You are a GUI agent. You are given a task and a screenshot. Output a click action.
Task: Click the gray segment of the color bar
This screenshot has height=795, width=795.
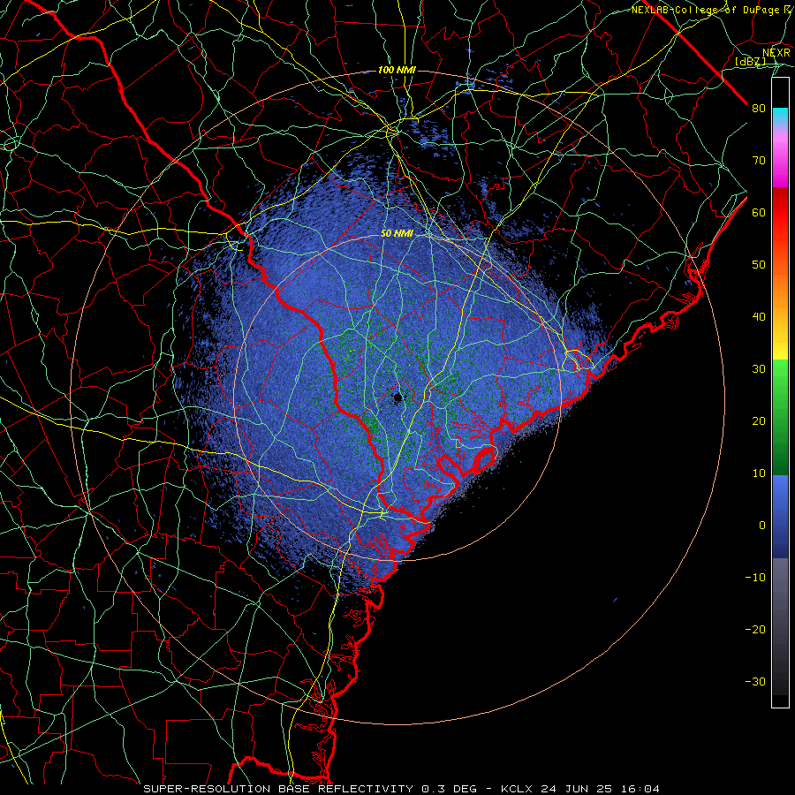pos(780,626)
